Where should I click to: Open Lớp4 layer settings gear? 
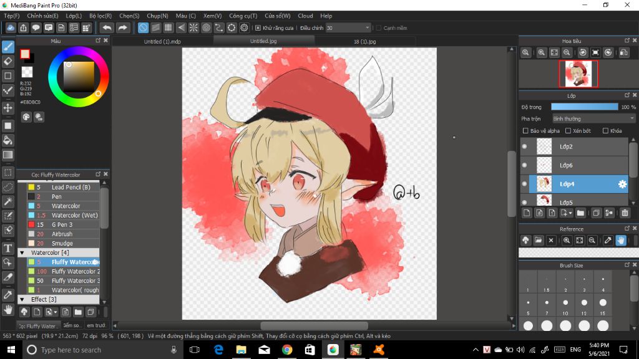622,184
